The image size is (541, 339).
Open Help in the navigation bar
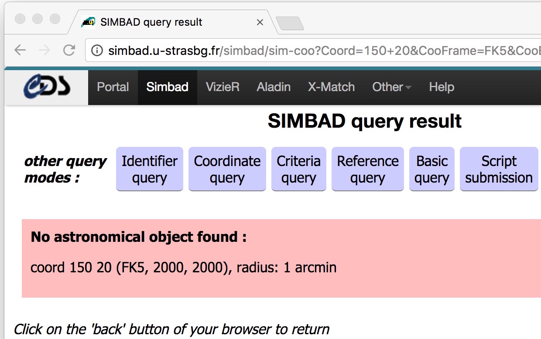[x=442, y=87]
